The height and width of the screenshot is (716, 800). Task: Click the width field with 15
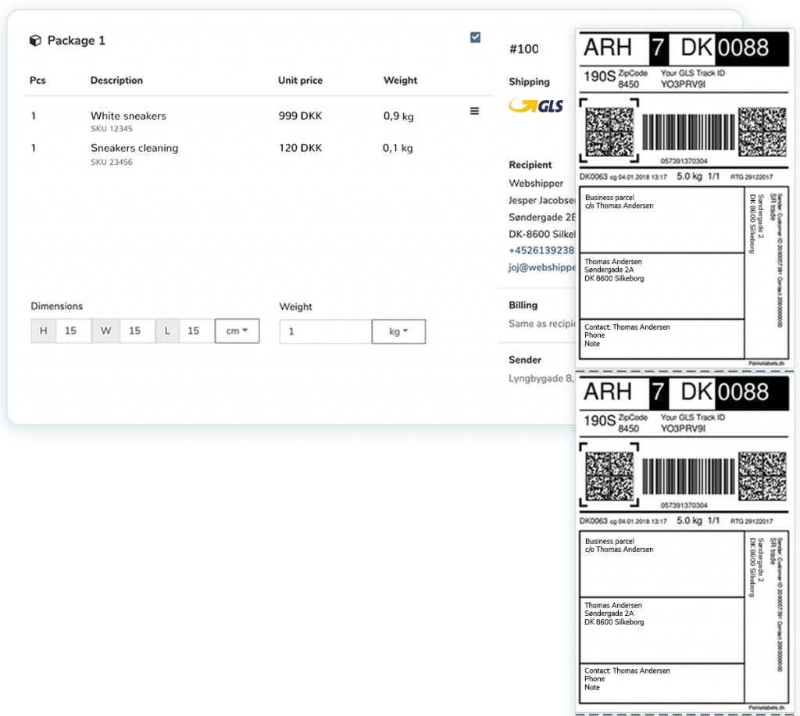(x=137, y=331)
